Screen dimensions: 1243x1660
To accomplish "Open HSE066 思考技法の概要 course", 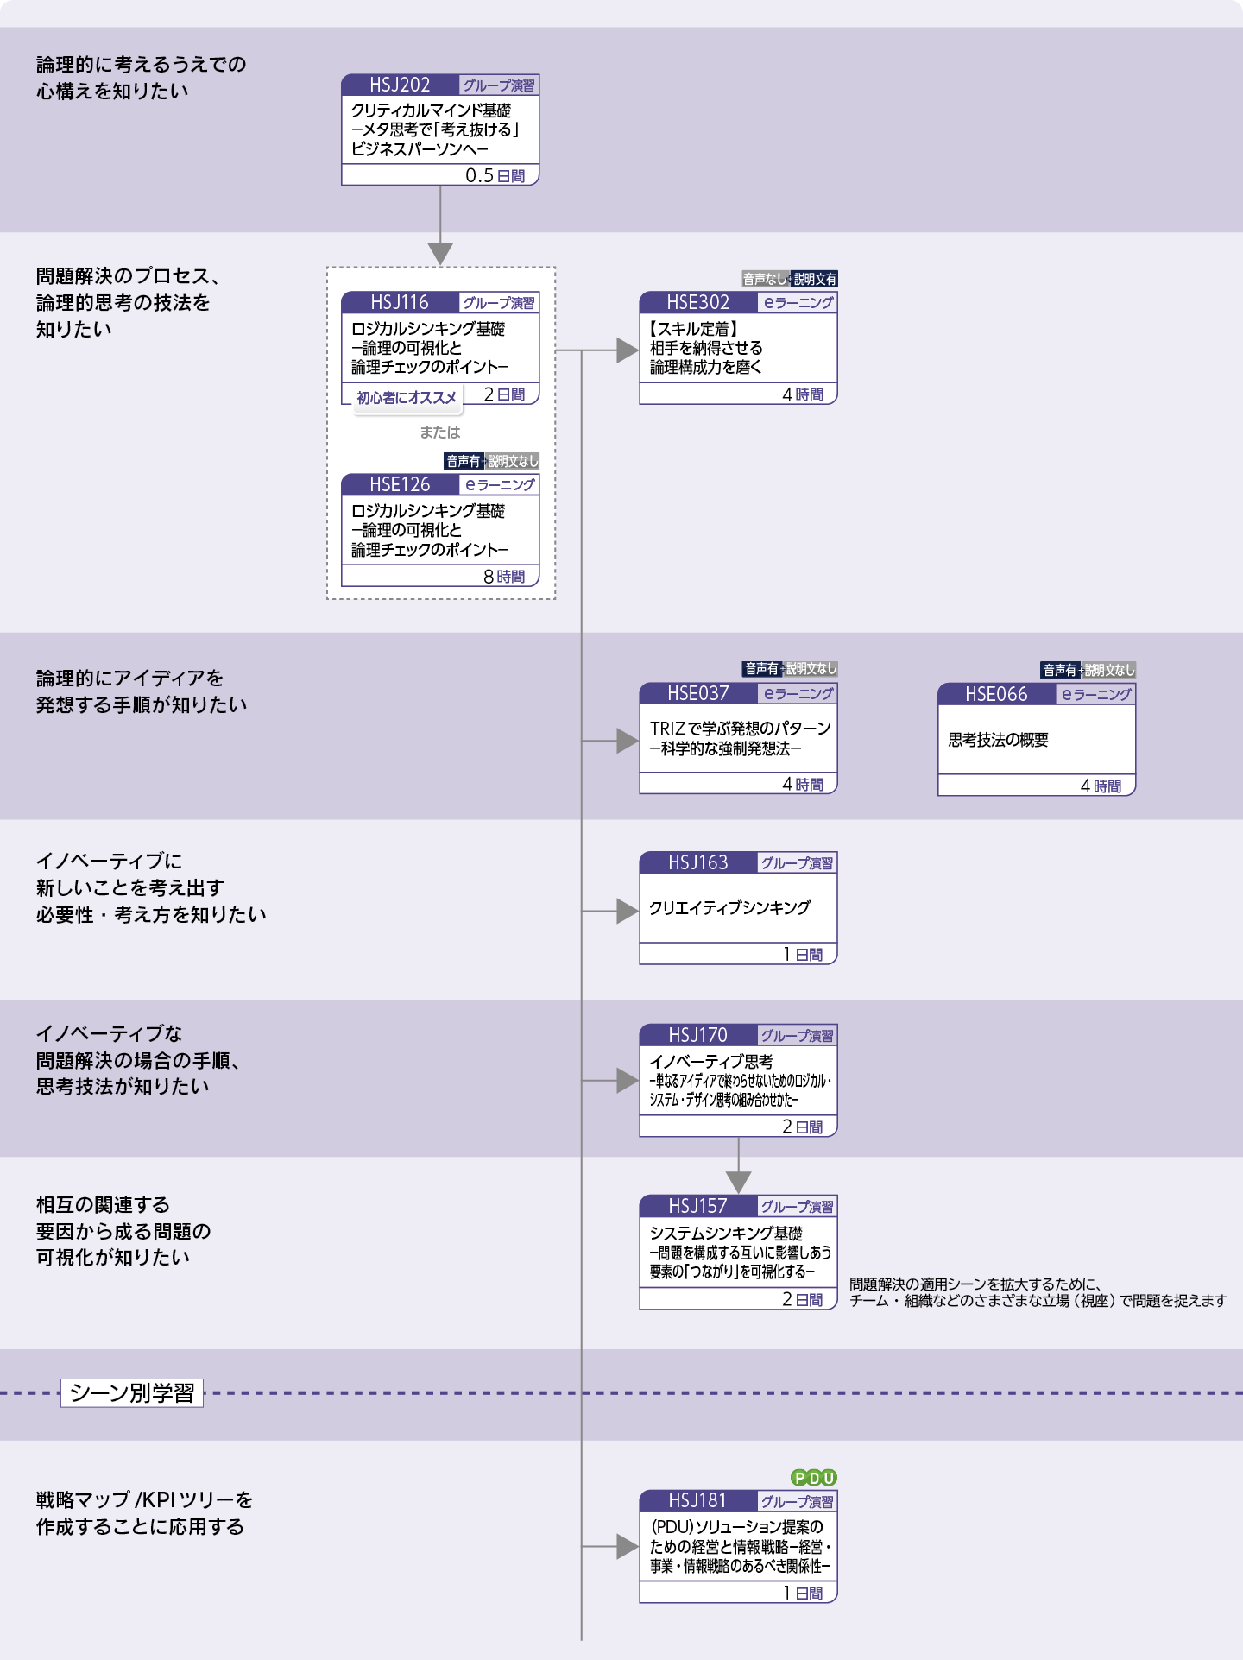I will tap(1037, 740).
